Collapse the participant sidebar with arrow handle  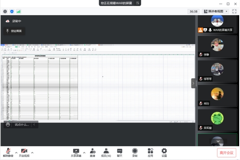pos(193,83)
